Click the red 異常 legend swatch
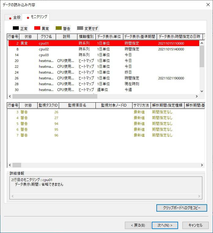The height and width of the screenshot is (233, 213). tap(37, 28)
